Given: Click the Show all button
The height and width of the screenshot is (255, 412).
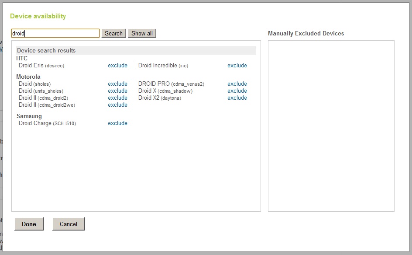Looking at the screenshot, I should 142,33.
